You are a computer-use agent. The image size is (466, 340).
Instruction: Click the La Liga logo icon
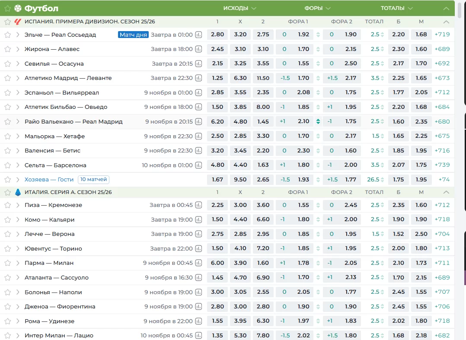pyautogui.click(x=18, y=22)
